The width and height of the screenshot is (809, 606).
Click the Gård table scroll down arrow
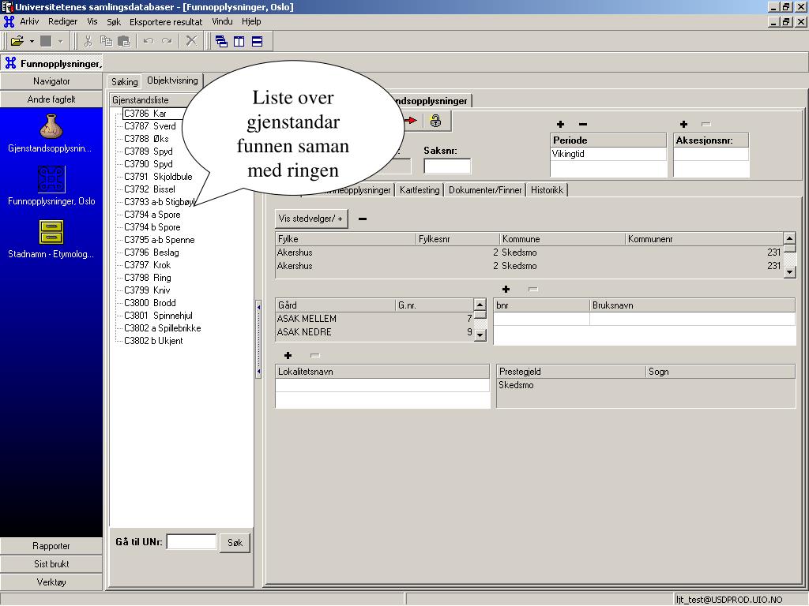coord(480,335)
